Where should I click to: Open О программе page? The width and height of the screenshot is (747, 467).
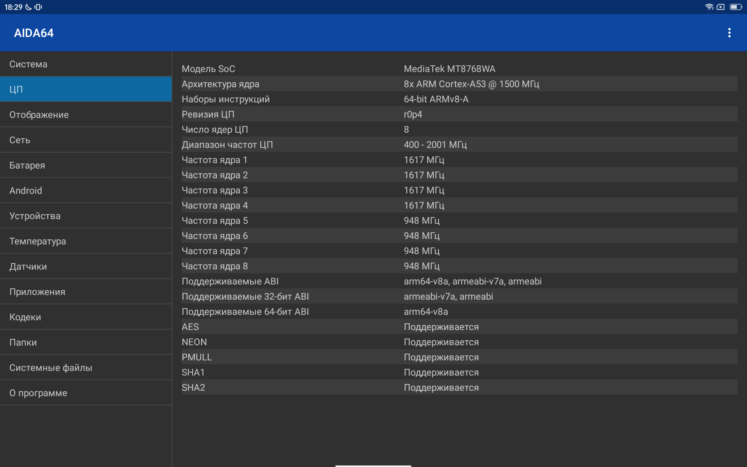point(86,393)
